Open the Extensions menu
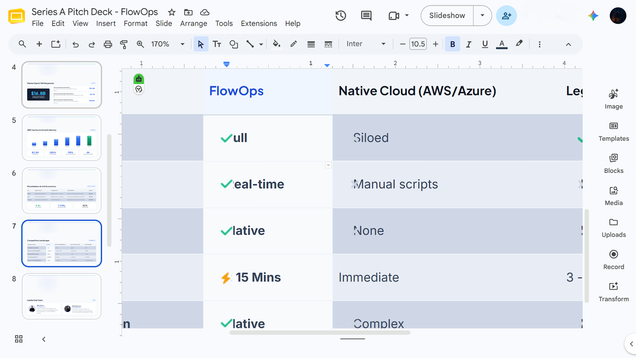636x358 pixels. [259, 23]
